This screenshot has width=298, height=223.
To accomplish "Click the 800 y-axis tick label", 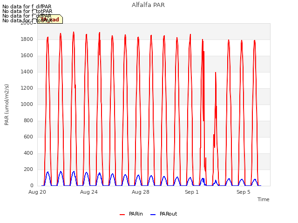I will pyautogui.click(x=28, y=121).
